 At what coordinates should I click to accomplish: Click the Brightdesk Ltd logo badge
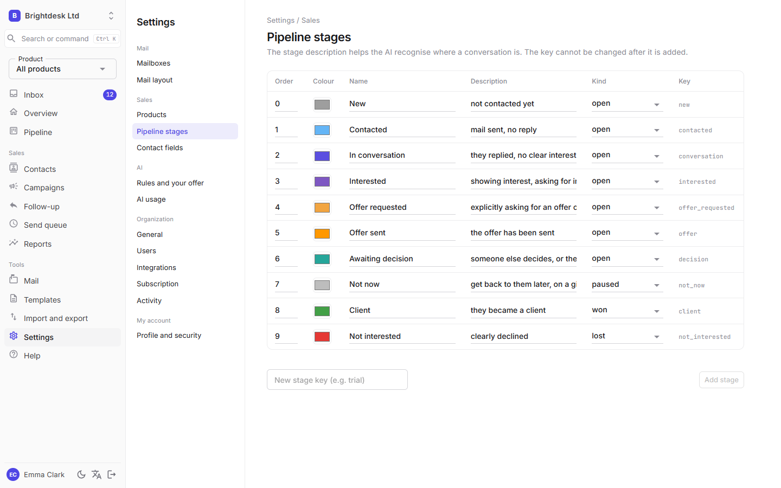(15, 16)
